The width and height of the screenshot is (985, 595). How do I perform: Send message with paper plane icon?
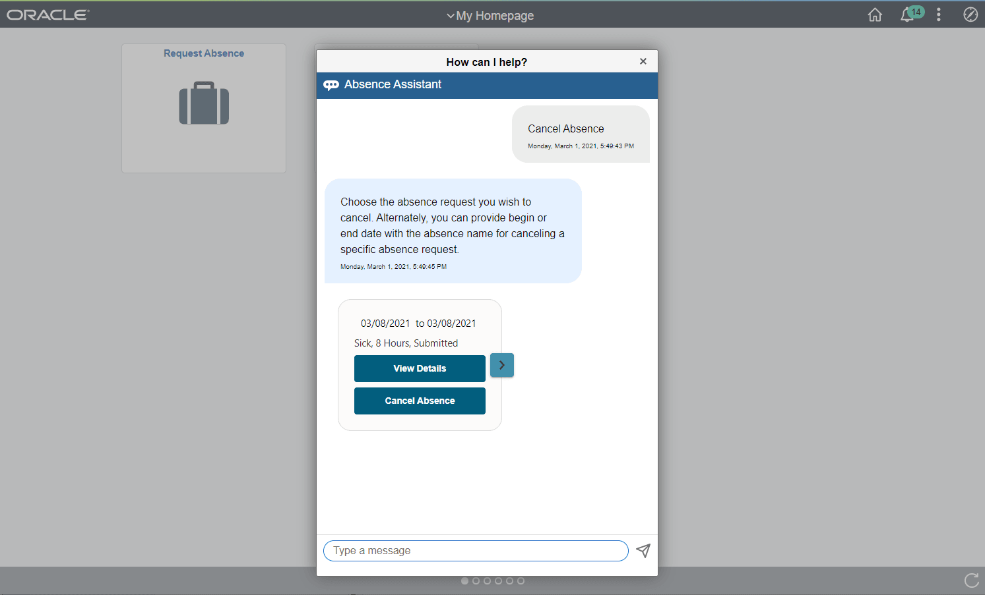643,551
